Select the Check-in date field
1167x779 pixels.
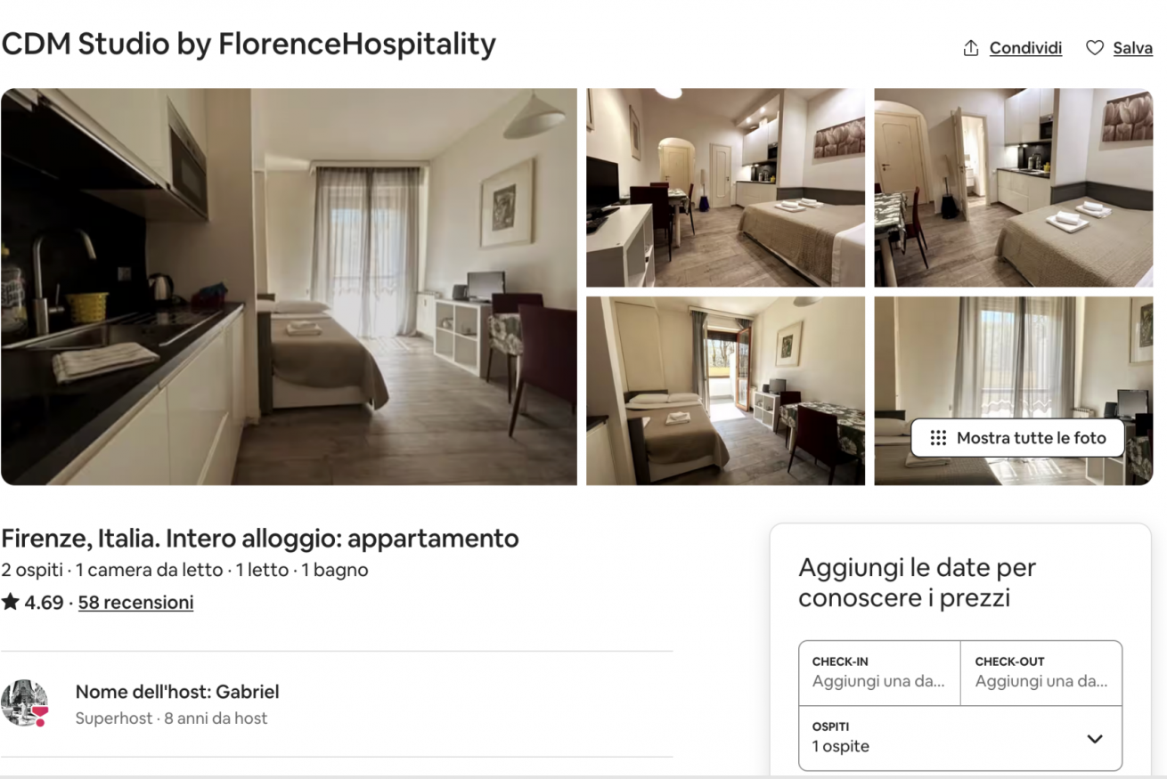[x=879, y=673]
